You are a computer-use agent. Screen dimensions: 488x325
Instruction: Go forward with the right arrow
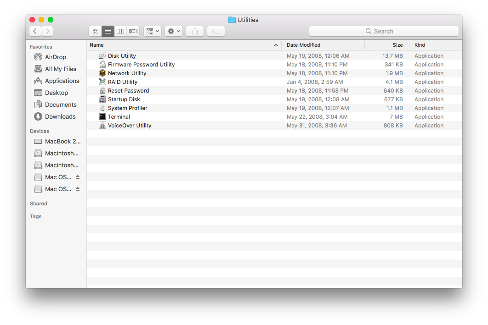click(x=47, y=31)
